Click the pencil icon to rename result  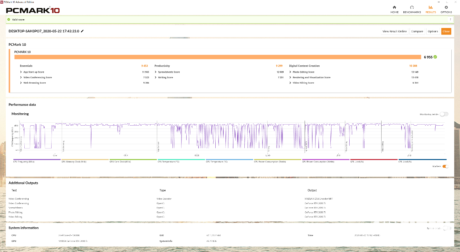(x=82, y=31)
